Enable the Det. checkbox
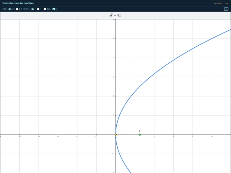The height and width of the screenshot is (173, 231). (45, 9)
